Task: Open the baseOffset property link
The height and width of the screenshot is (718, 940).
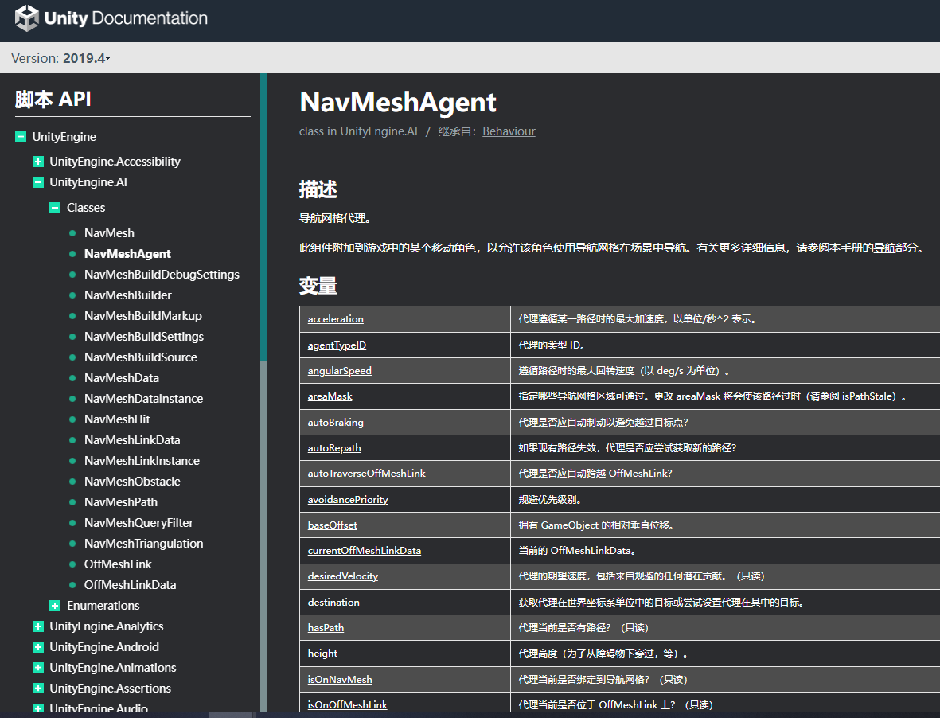Action: pyautogui.click(x=332, y=525)
